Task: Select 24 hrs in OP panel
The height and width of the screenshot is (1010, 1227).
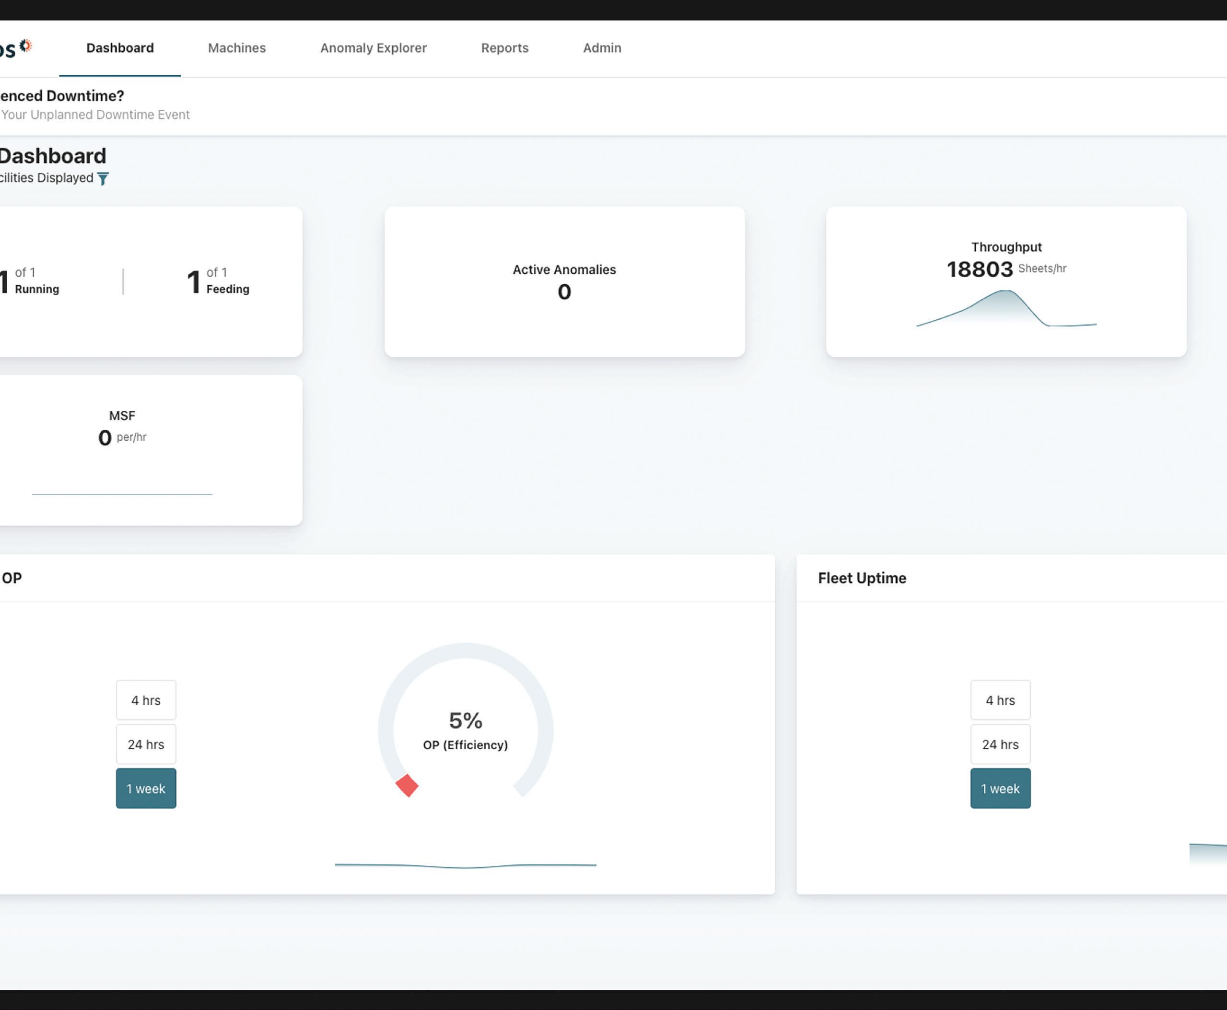Action: coord(146,744)
